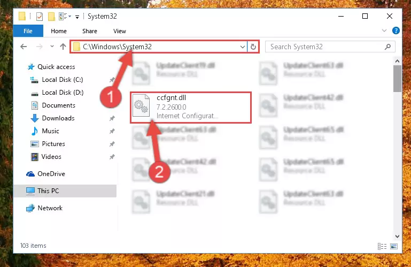Maximize the System32 window

[365, 16]
